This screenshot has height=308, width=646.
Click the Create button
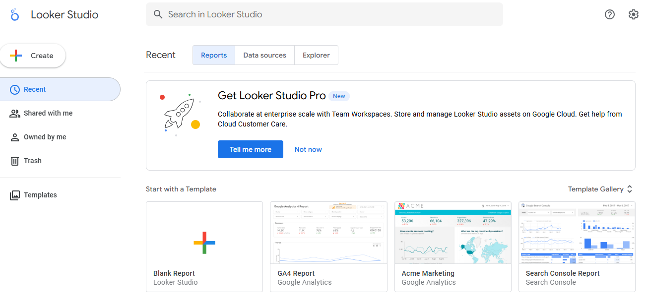(x=33, y=56)
